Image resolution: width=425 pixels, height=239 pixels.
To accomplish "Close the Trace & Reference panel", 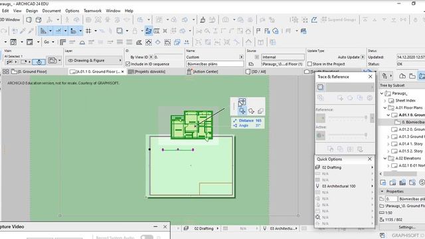I will tap(371, 77).
